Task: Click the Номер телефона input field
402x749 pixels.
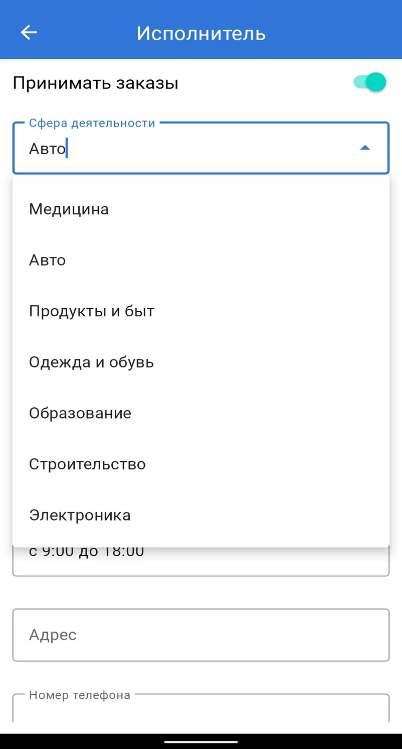Action: click(x=200, y=709)
